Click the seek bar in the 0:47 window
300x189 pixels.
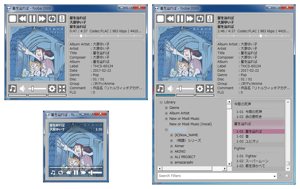(x=106, y=36)
